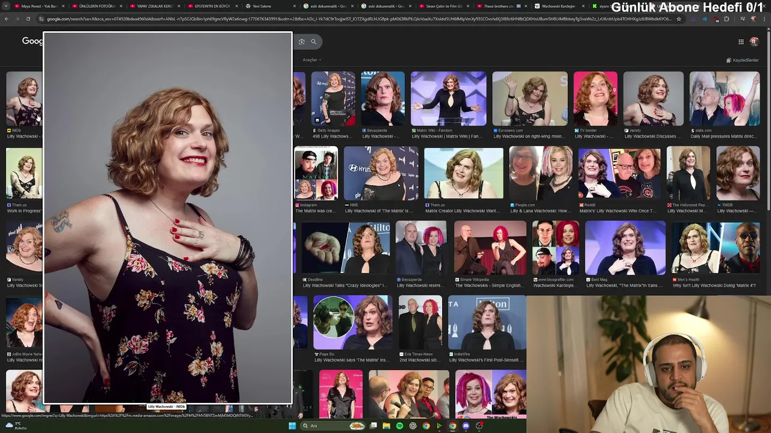Screen dimensions: 771x433
Task: Click the magnifier search icon in search box
Action: (x=313, y=41)
